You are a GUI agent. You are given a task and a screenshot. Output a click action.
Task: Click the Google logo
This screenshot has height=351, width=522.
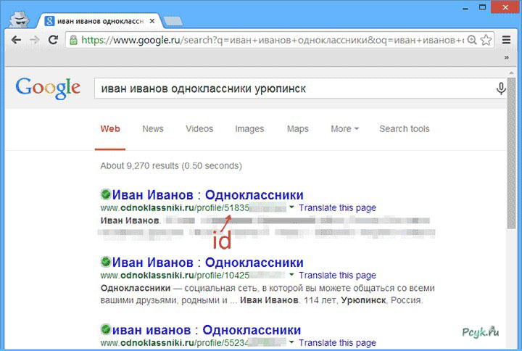(48, 88)
